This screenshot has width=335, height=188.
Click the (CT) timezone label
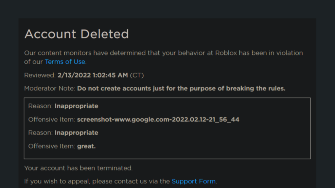tap(137, 75)
